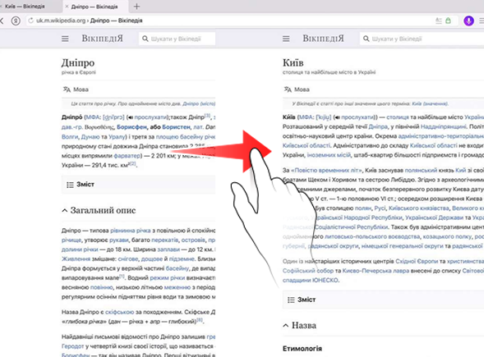The width and height of the screenshot is (484, 357).
Task: Click the прослухати link in the Дніпро article
Action: pyautogui.click(x=150, y=117)
